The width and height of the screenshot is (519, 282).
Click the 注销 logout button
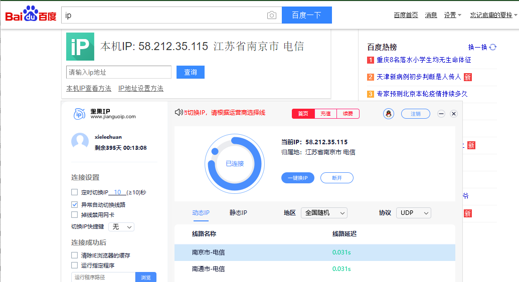tap(416, 114)
